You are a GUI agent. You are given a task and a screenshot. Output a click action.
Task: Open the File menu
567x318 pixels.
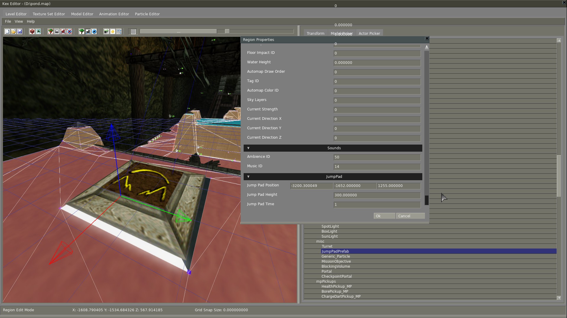(x=8, y=21)
